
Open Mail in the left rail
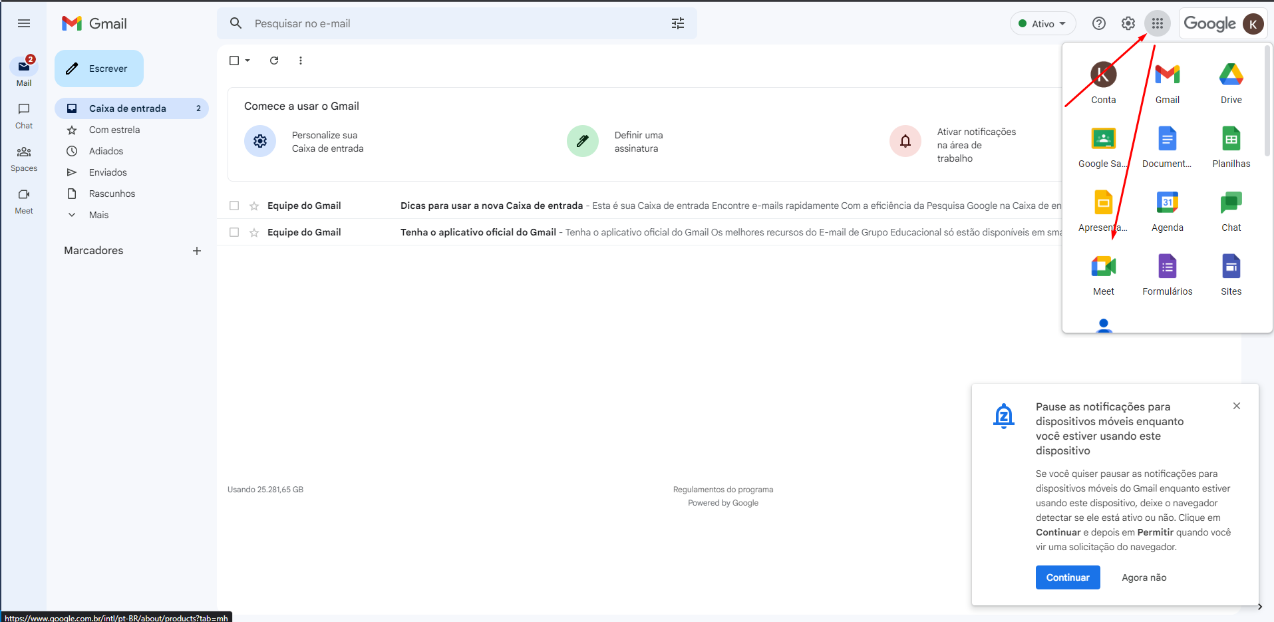[x=24, y=72]
